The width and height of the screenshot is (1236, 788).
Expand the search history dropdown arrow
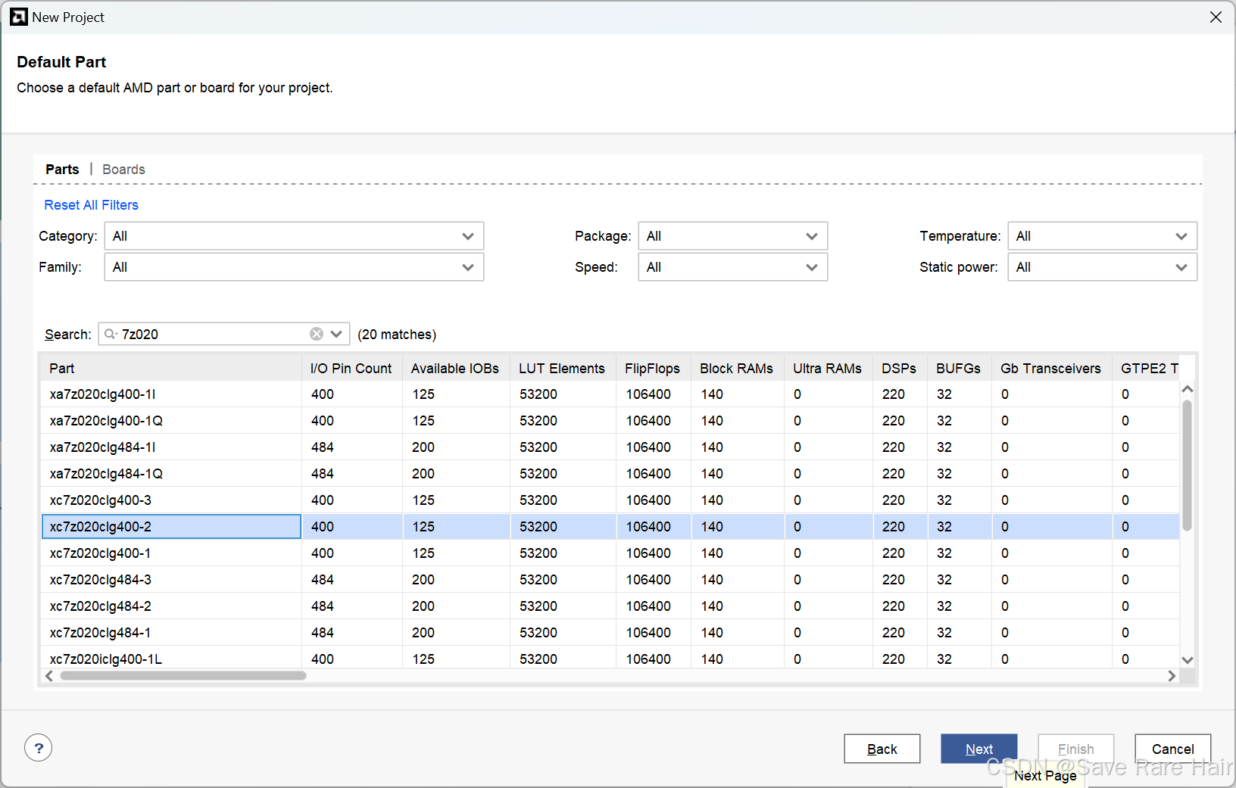tap(336, 334)
